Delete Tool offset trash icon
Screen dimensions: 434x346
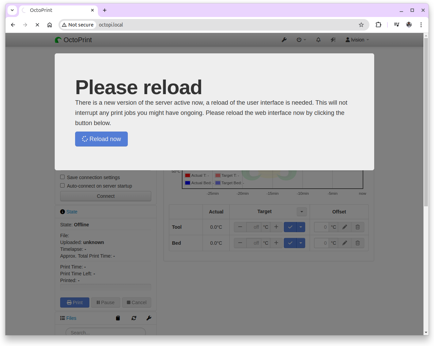pos(358,227)
